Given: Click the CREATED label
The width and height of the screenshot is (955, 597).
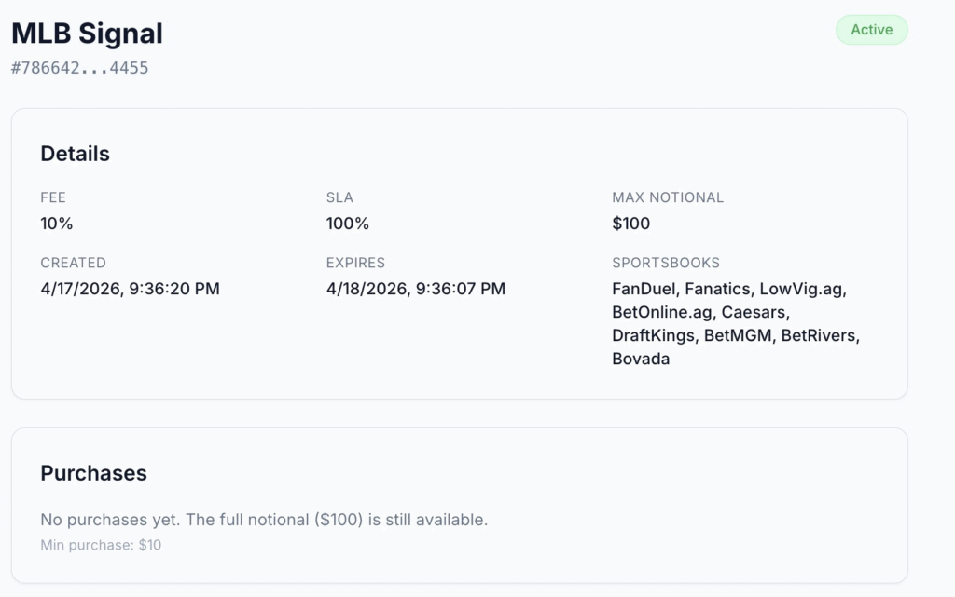Looking at the screenshot, I should (x=73, y=263).
